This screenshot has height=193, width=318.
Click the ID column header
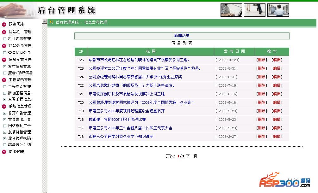(81, 51)
